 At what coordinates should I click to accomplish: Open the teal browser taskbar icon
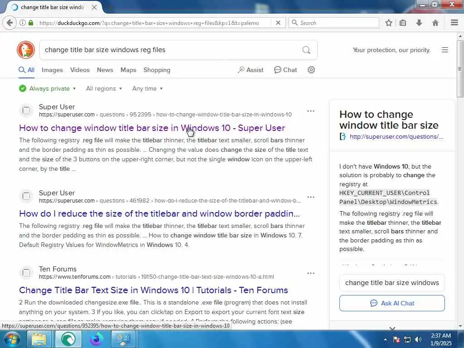coord(68,339)
